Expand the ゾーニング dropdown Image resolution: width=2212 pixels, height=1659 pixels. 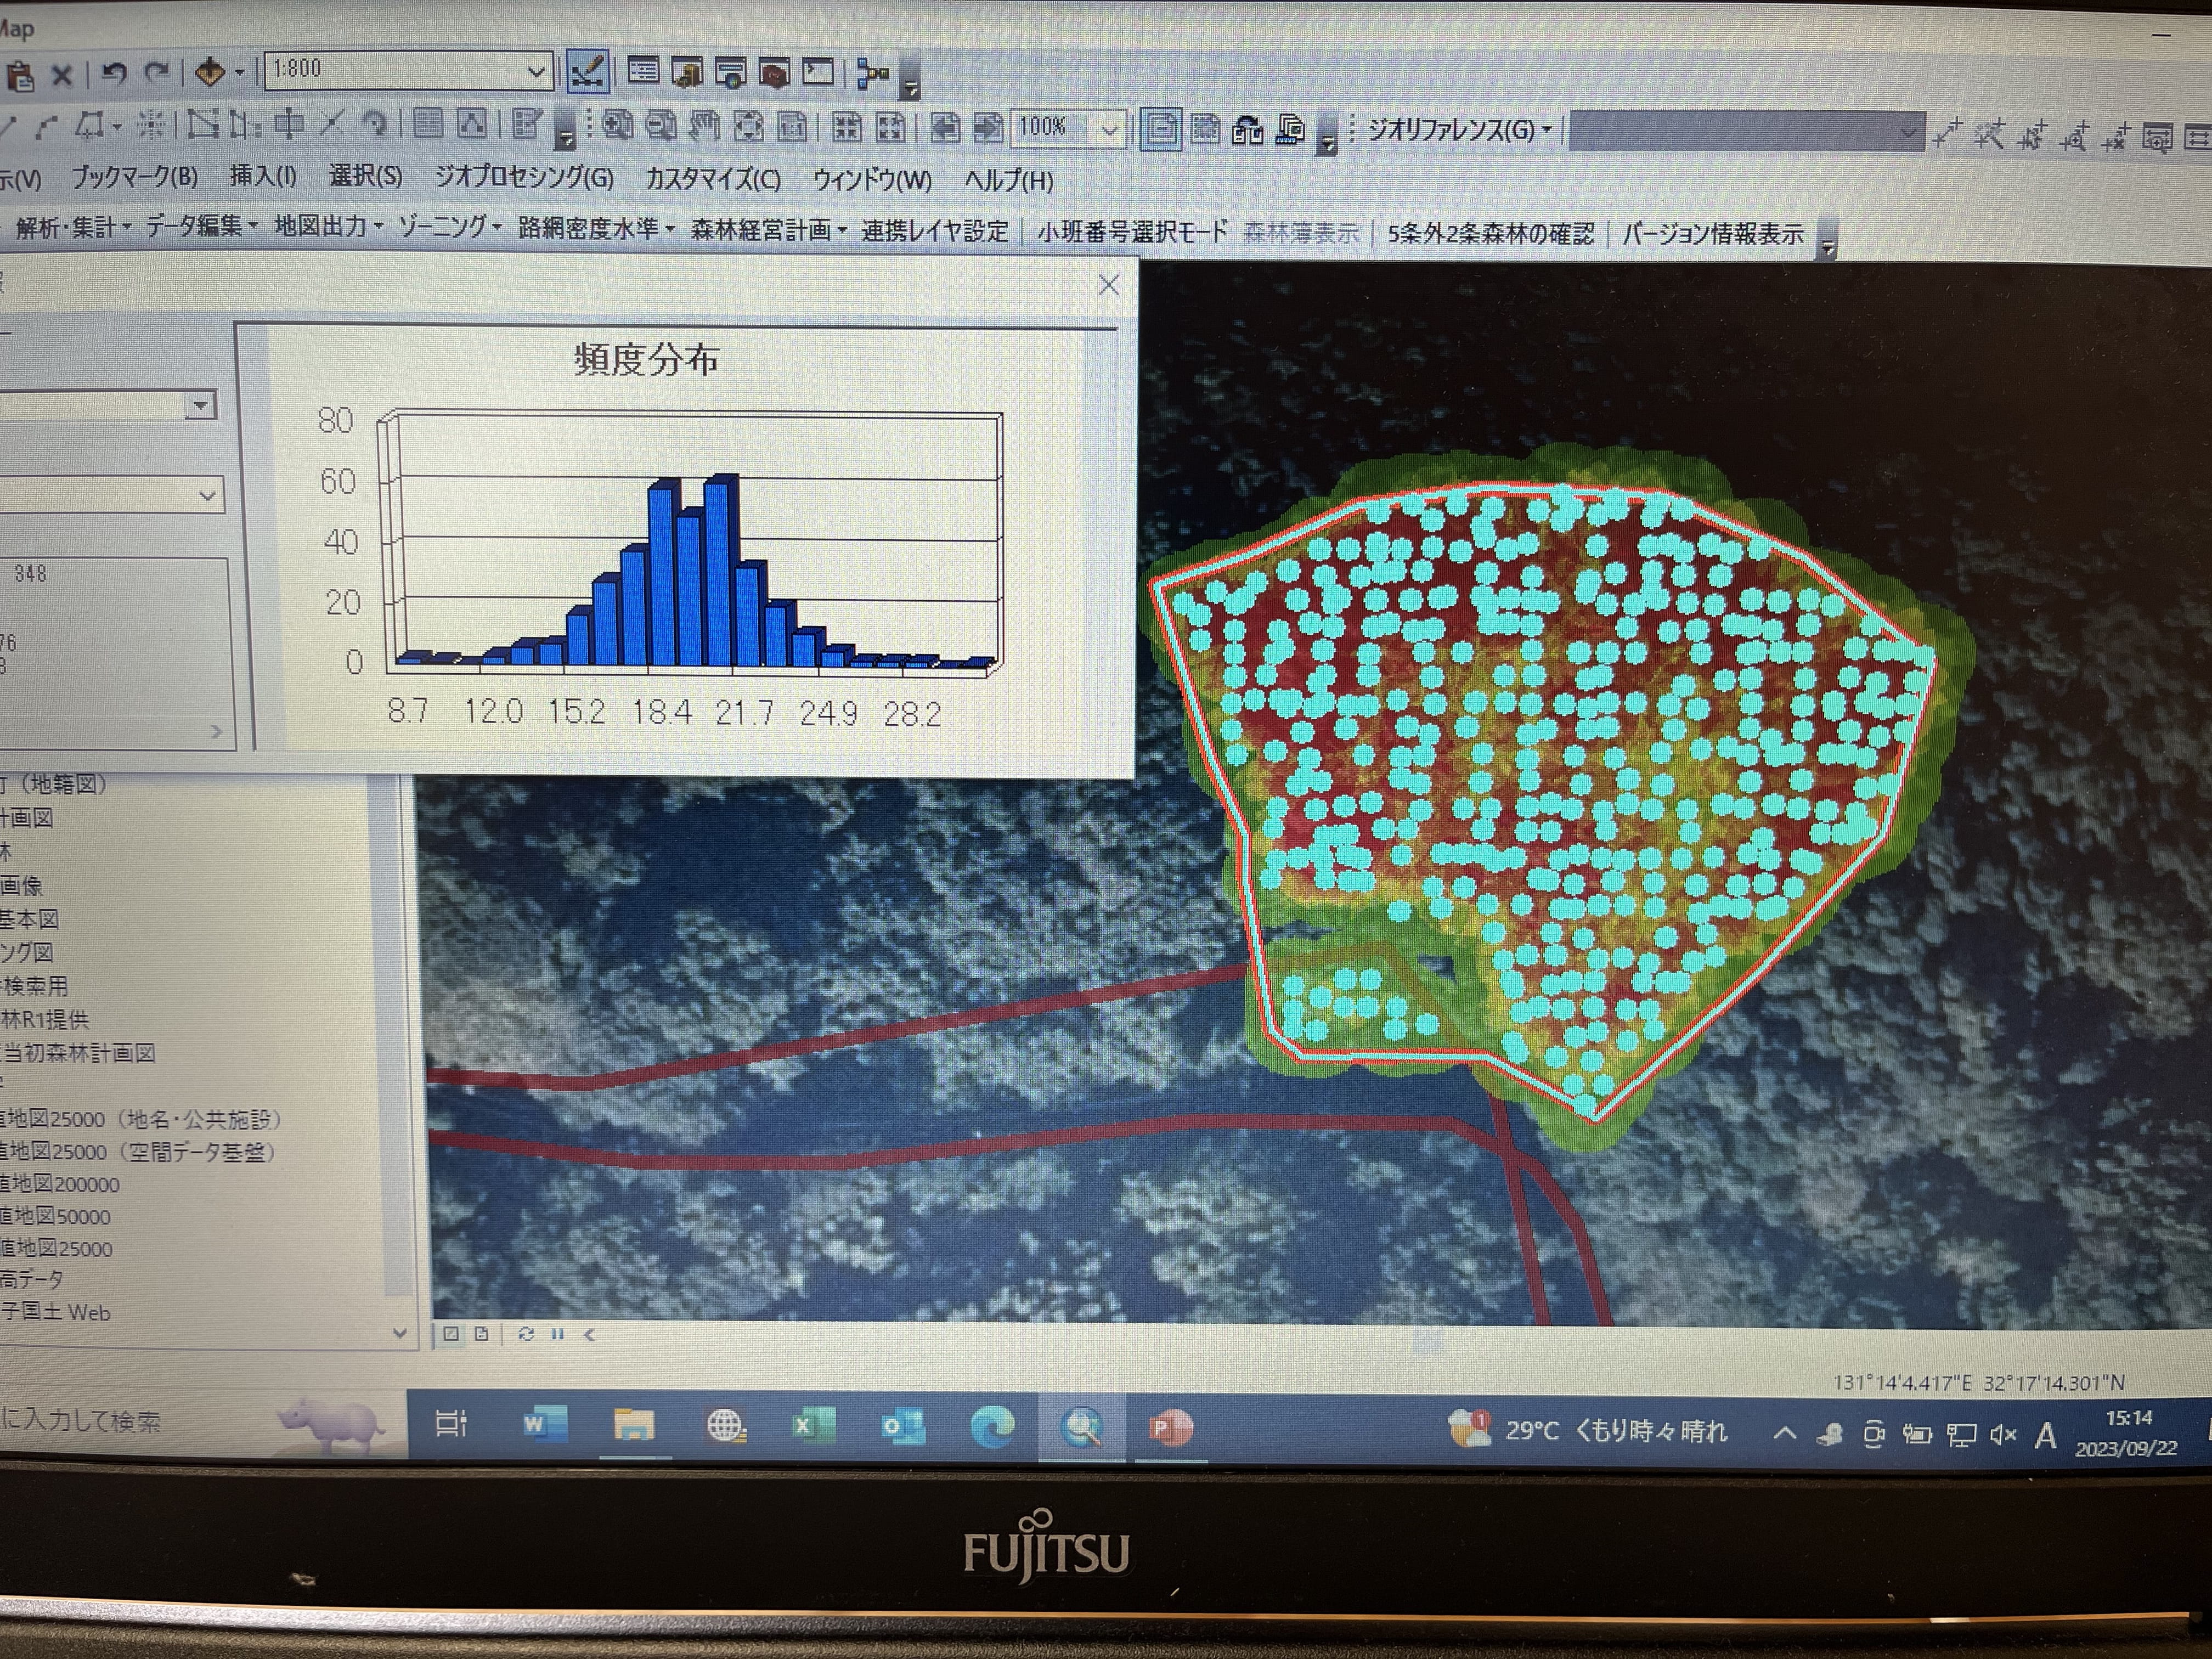450,228
